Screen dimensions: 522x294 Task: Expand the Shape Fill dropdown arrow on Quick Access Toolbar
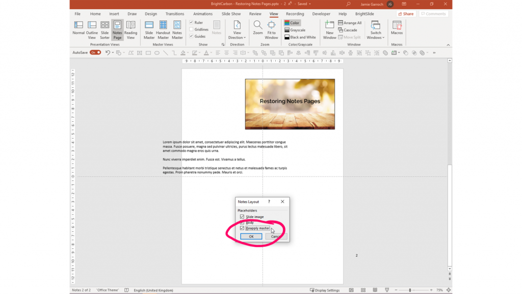[x=188, y=52]
